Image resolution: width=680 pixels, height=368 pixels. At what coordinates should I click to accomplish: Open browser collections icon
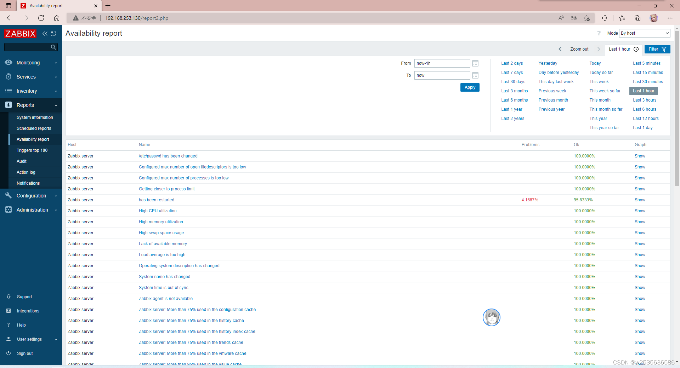(637, 18)
